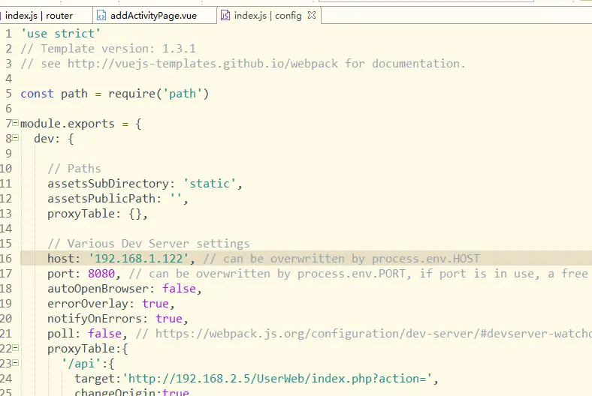Click the notifyOnErrors property
Viewport: 592px width, 396px height.
tap(95, 319)
